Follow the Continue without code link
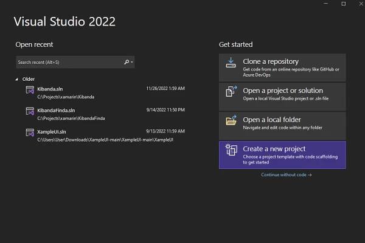Image resolution: width=365 pixels, height=243 pixels. 287,174
